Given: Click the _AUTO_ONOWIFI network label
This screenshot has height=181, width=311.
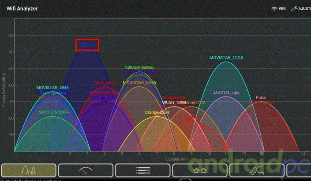Looking at the screenshot, I should pos(52,113).
